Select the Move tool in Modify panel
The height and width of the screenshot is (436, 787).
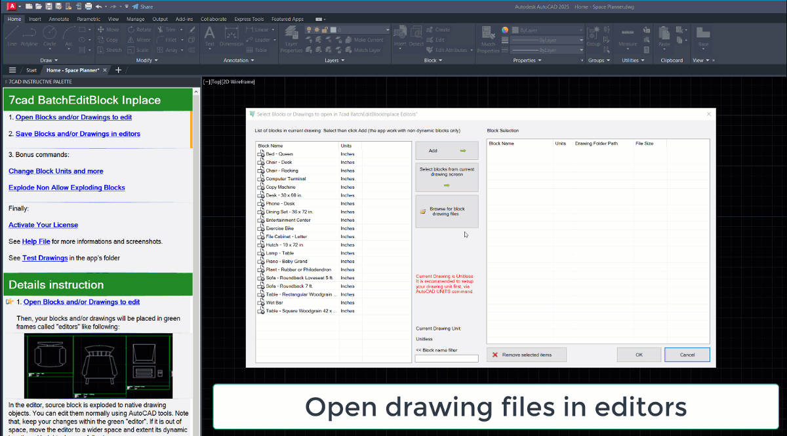[x=108, y=30]
